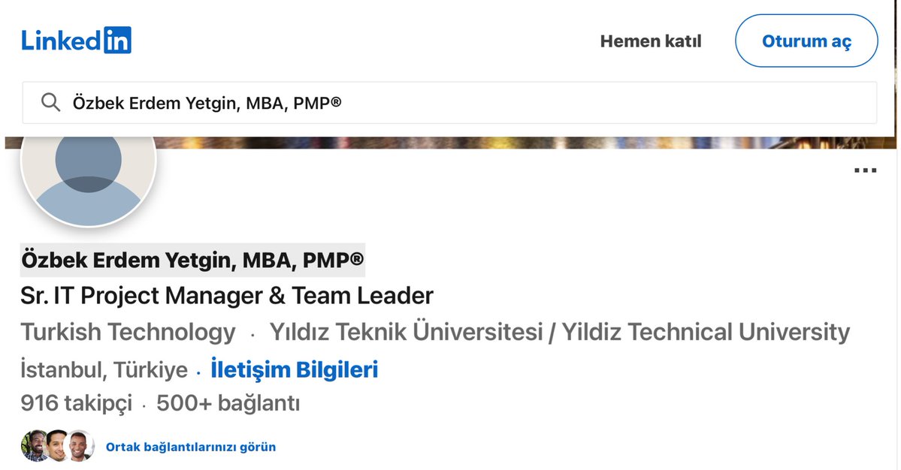Image resolution: width=901 pixels, height=470 pixels.
Task: Click the leftmost mutual connection avatar
Action: (x=34, y=446)
